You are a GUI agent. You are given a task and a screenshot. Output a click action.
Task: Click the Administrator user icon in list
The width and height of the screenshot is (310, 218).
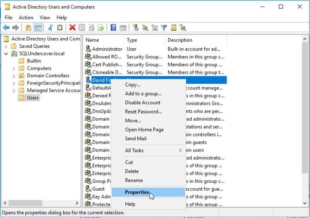pyautogui.click(x=88, y=49)
